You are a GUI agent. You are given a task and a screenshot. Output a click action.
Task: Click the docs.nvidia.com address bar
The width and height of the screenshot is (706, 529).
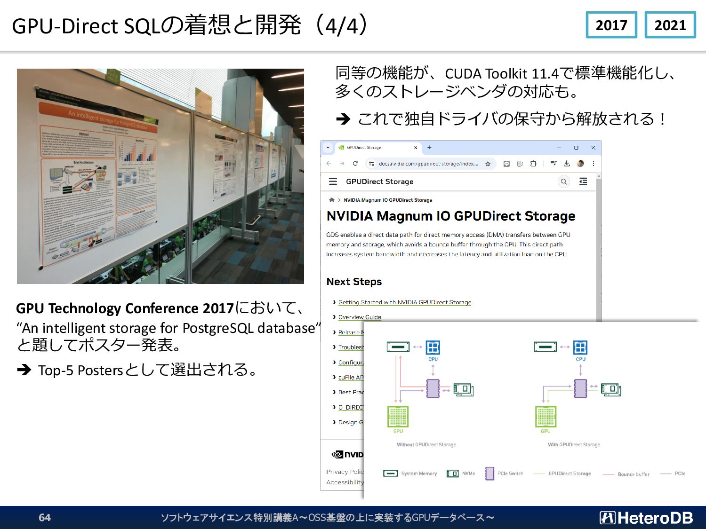(x=428, y=164)
